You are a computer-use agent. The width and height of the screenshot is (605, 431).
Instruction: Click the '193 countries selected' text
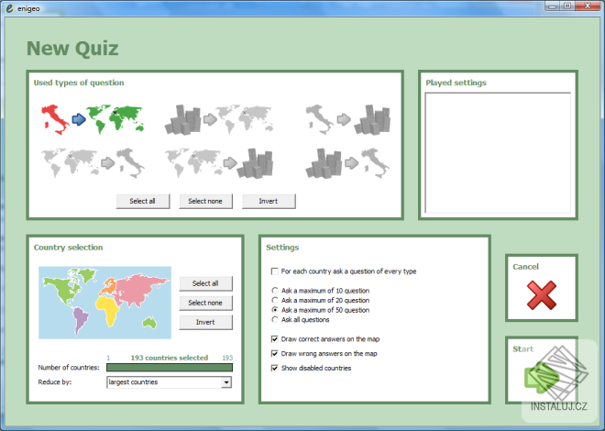(169, 358)
